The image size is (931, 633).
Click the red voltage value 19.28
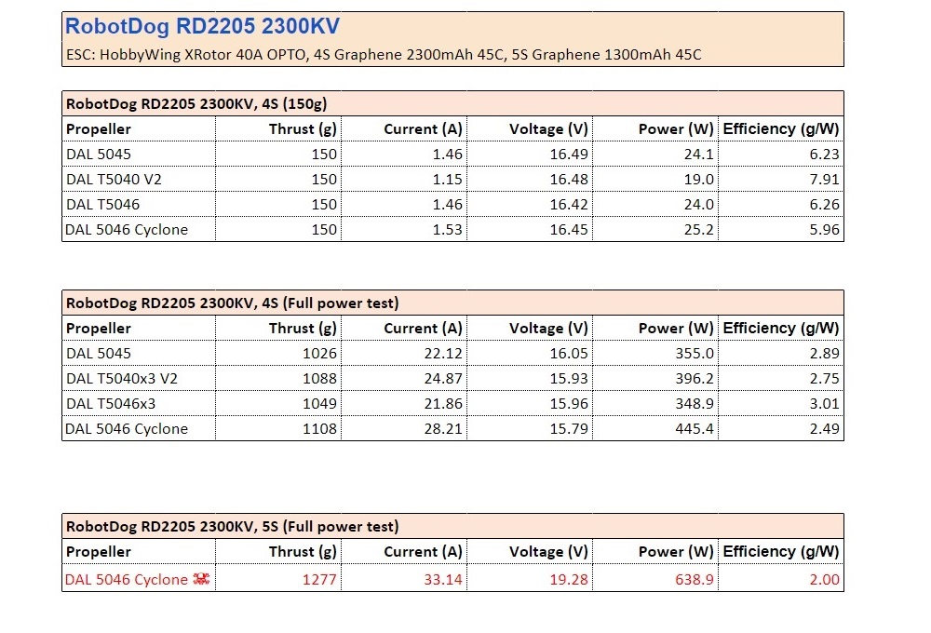[x=568, y=580]
